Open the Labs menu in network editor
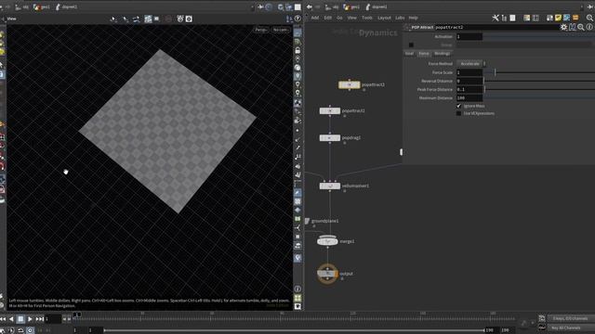 coord(400,18)
